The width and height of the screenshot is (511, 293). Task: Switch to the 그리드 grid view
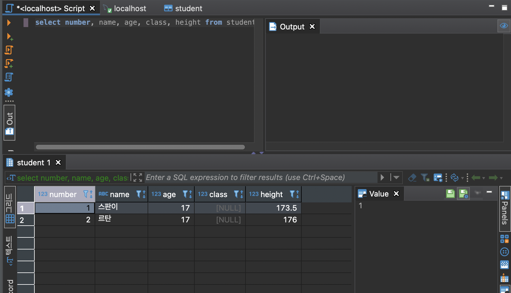coord(10,207)
